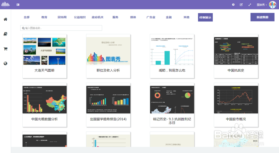Open 中国股市概况 line chart thumbnail
The width and height of the screenshot is (279, 153).
[x=236, y=99]
